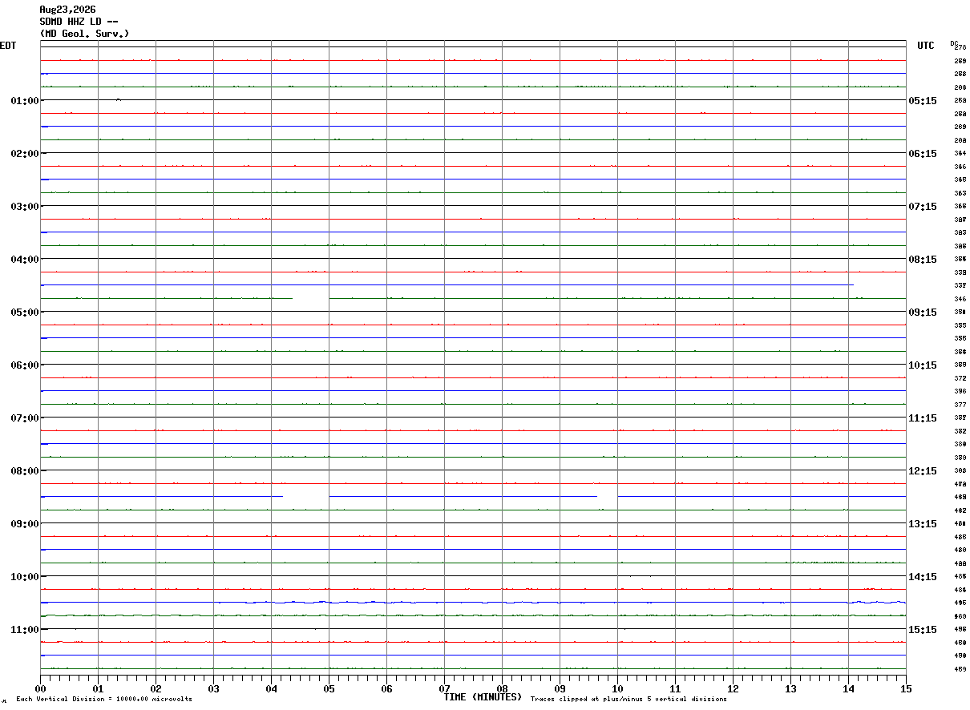Click the 15:15 UTC time label
Screen dimensions: 970x710
[x=923, y=629]
